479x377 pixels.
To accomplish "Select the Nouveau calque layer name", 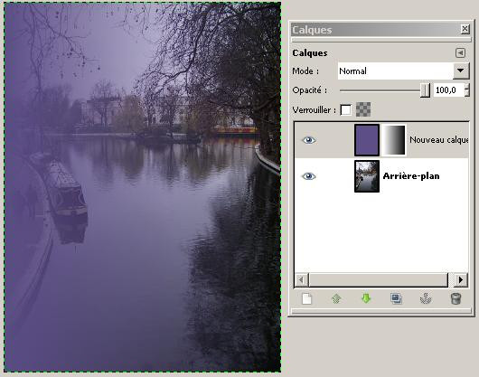I will pos(438,140).
